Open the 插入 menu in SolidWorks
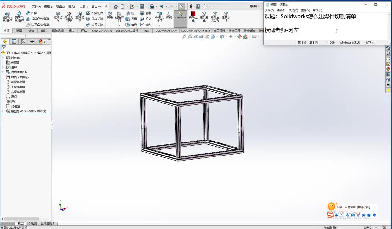Screen dimensions: 392x229 click(x=72, y=6)
